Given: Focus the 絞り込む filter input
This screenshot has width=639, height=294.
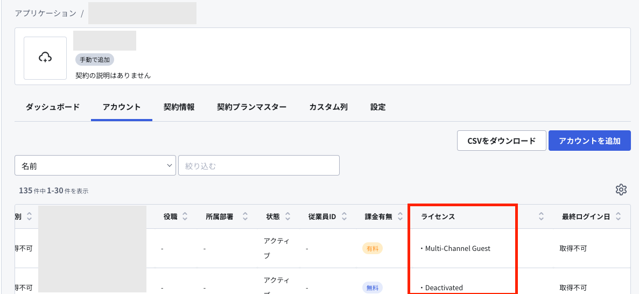Looking at the screenshot, I should click(x=259, y=165).
